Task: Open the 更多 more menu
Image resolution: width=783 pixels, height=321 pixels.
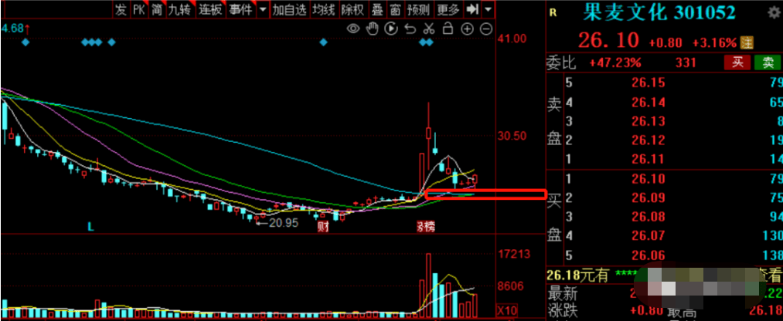Action: coord(448,9)
